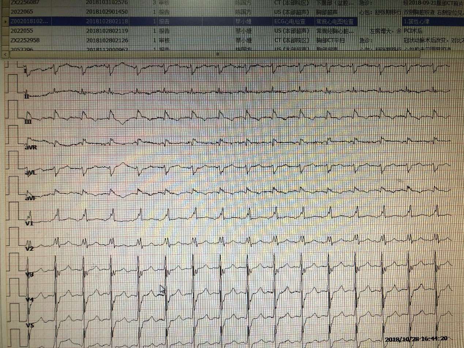Click the lead III label on the ECG

point(28,121)
